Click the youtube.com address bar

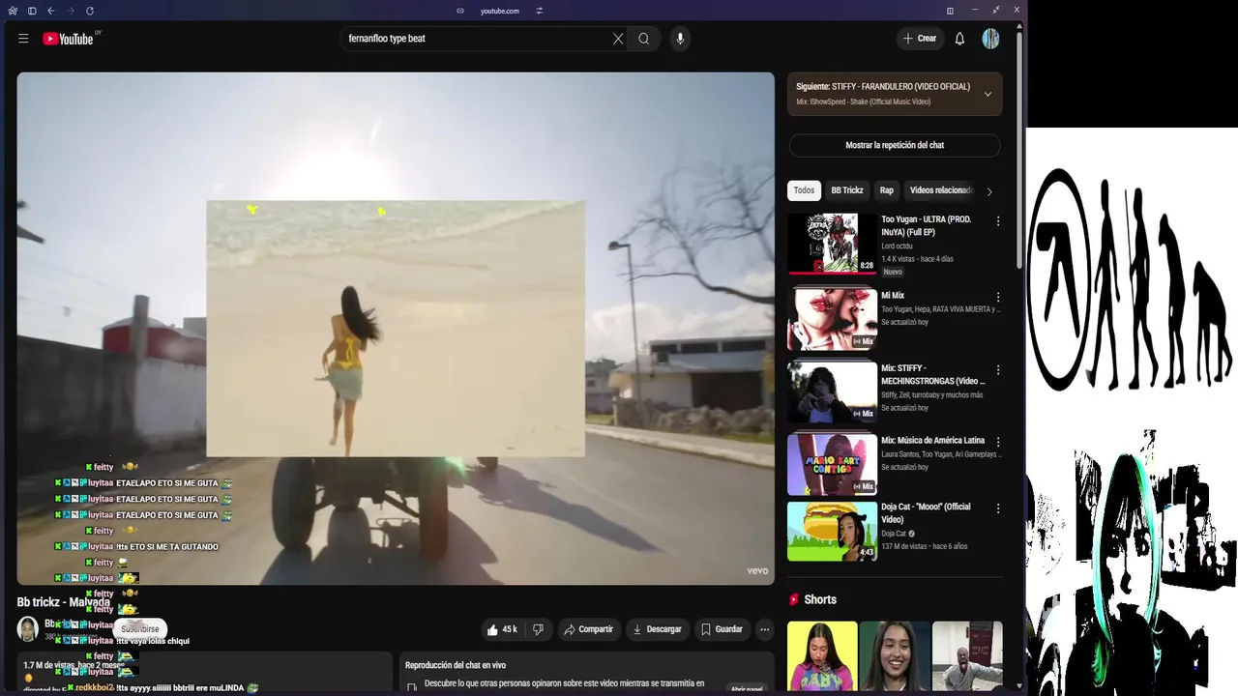[x=500, y=11]
